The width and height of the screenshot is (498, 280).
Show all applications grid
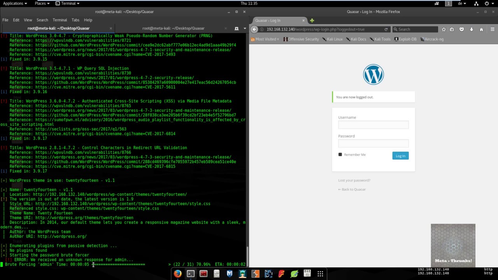click(320, 274)
